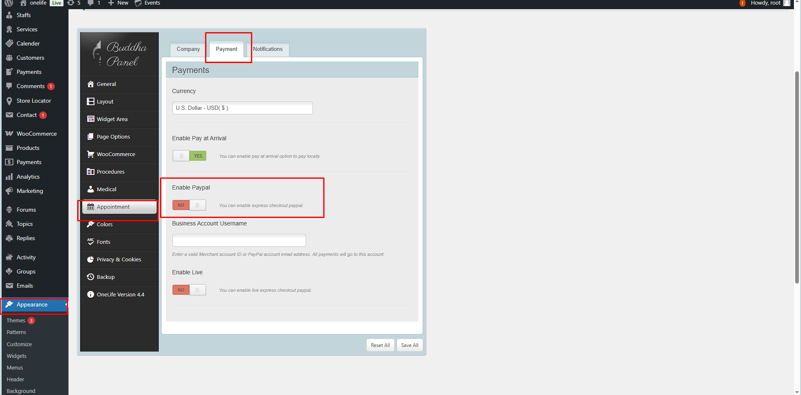Open comments bubble in admin bar

pos(94,3)
